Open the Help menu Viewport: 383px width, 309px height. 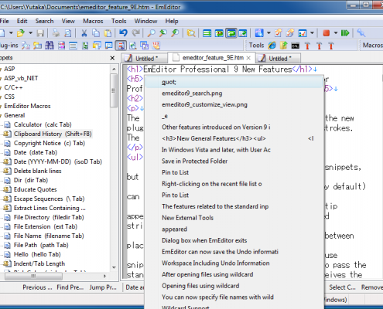172,21
